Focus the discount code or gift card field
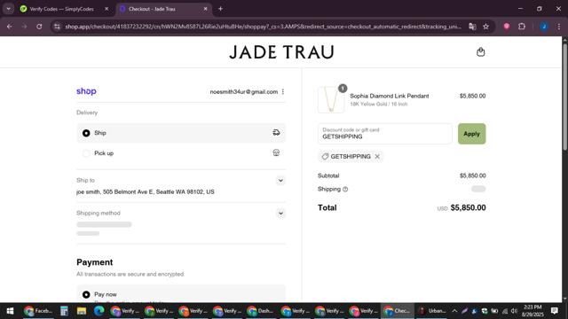This screenshot has height=319, width=568. pyautogui.click(x=384, y=134)
